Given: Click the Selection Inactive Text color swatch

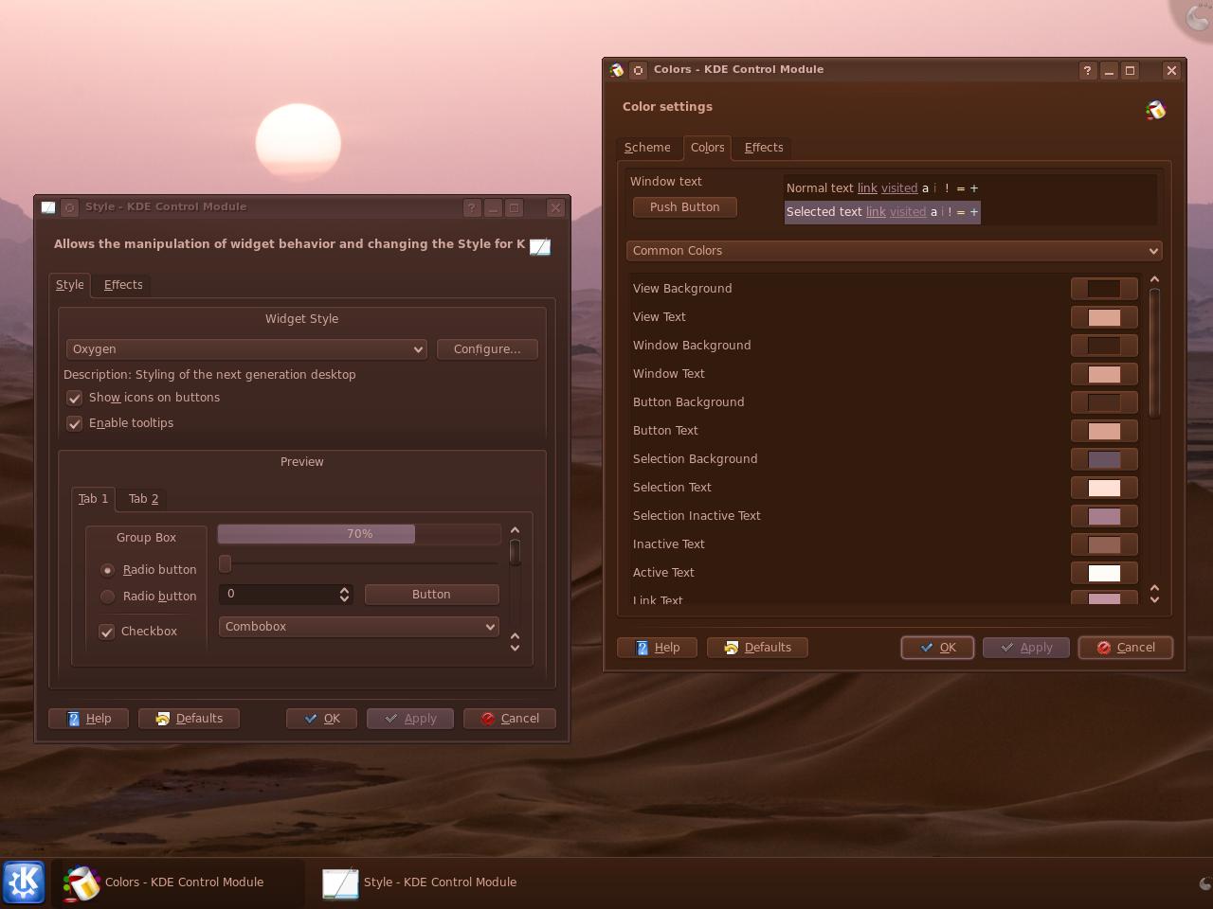Looking at the screenshot, I should [x=1104, y=516].
